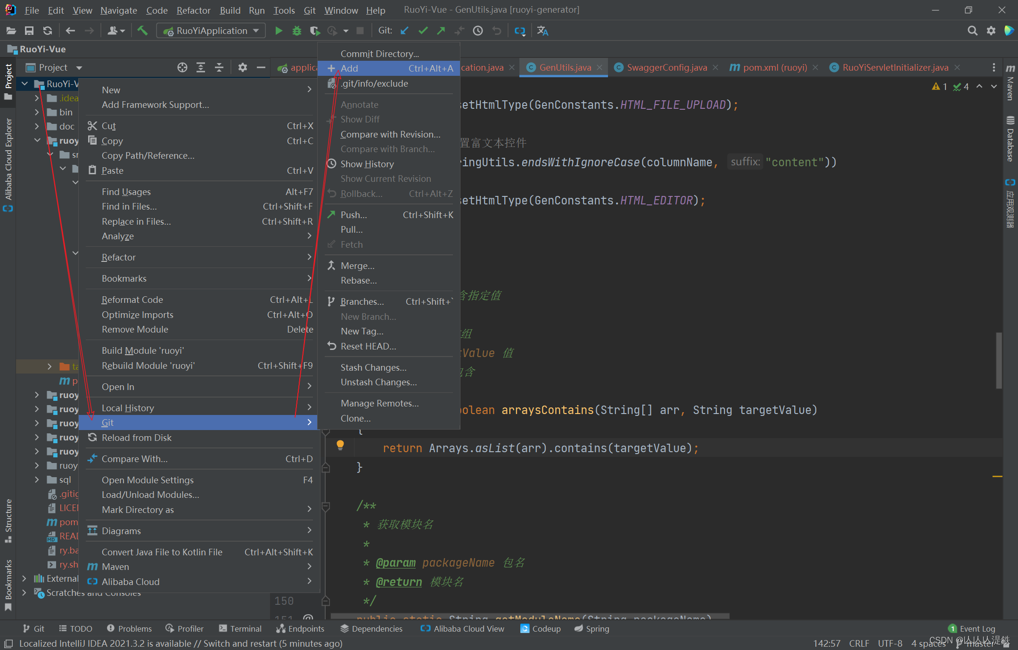Image resolution: width=1018 pixels, height=650 pixels.
Task: Open Git Show History clock icon
Action: [478, 31]
